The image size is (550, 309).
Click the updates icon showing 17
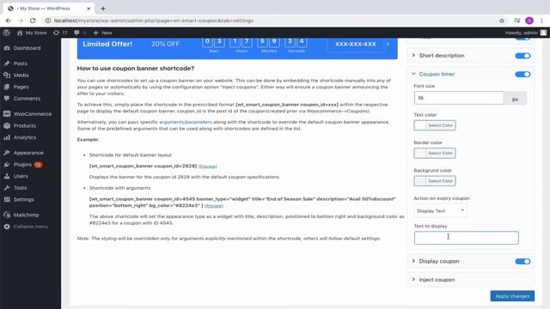pyautogui.click(x=56, y=33)
